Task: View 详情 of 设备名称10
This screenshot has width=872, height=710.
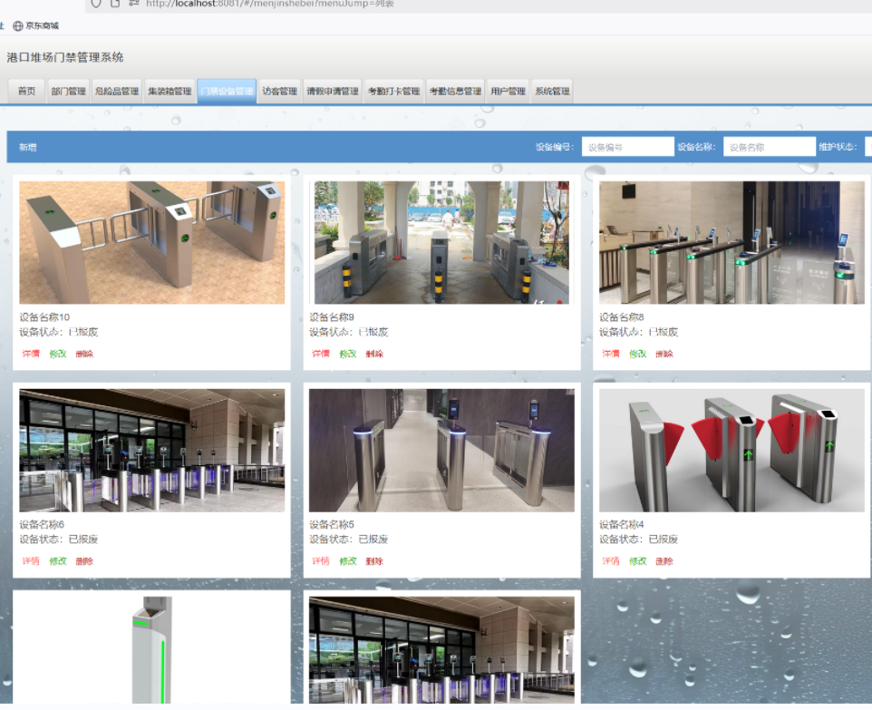Action: [x=31, y=354]
